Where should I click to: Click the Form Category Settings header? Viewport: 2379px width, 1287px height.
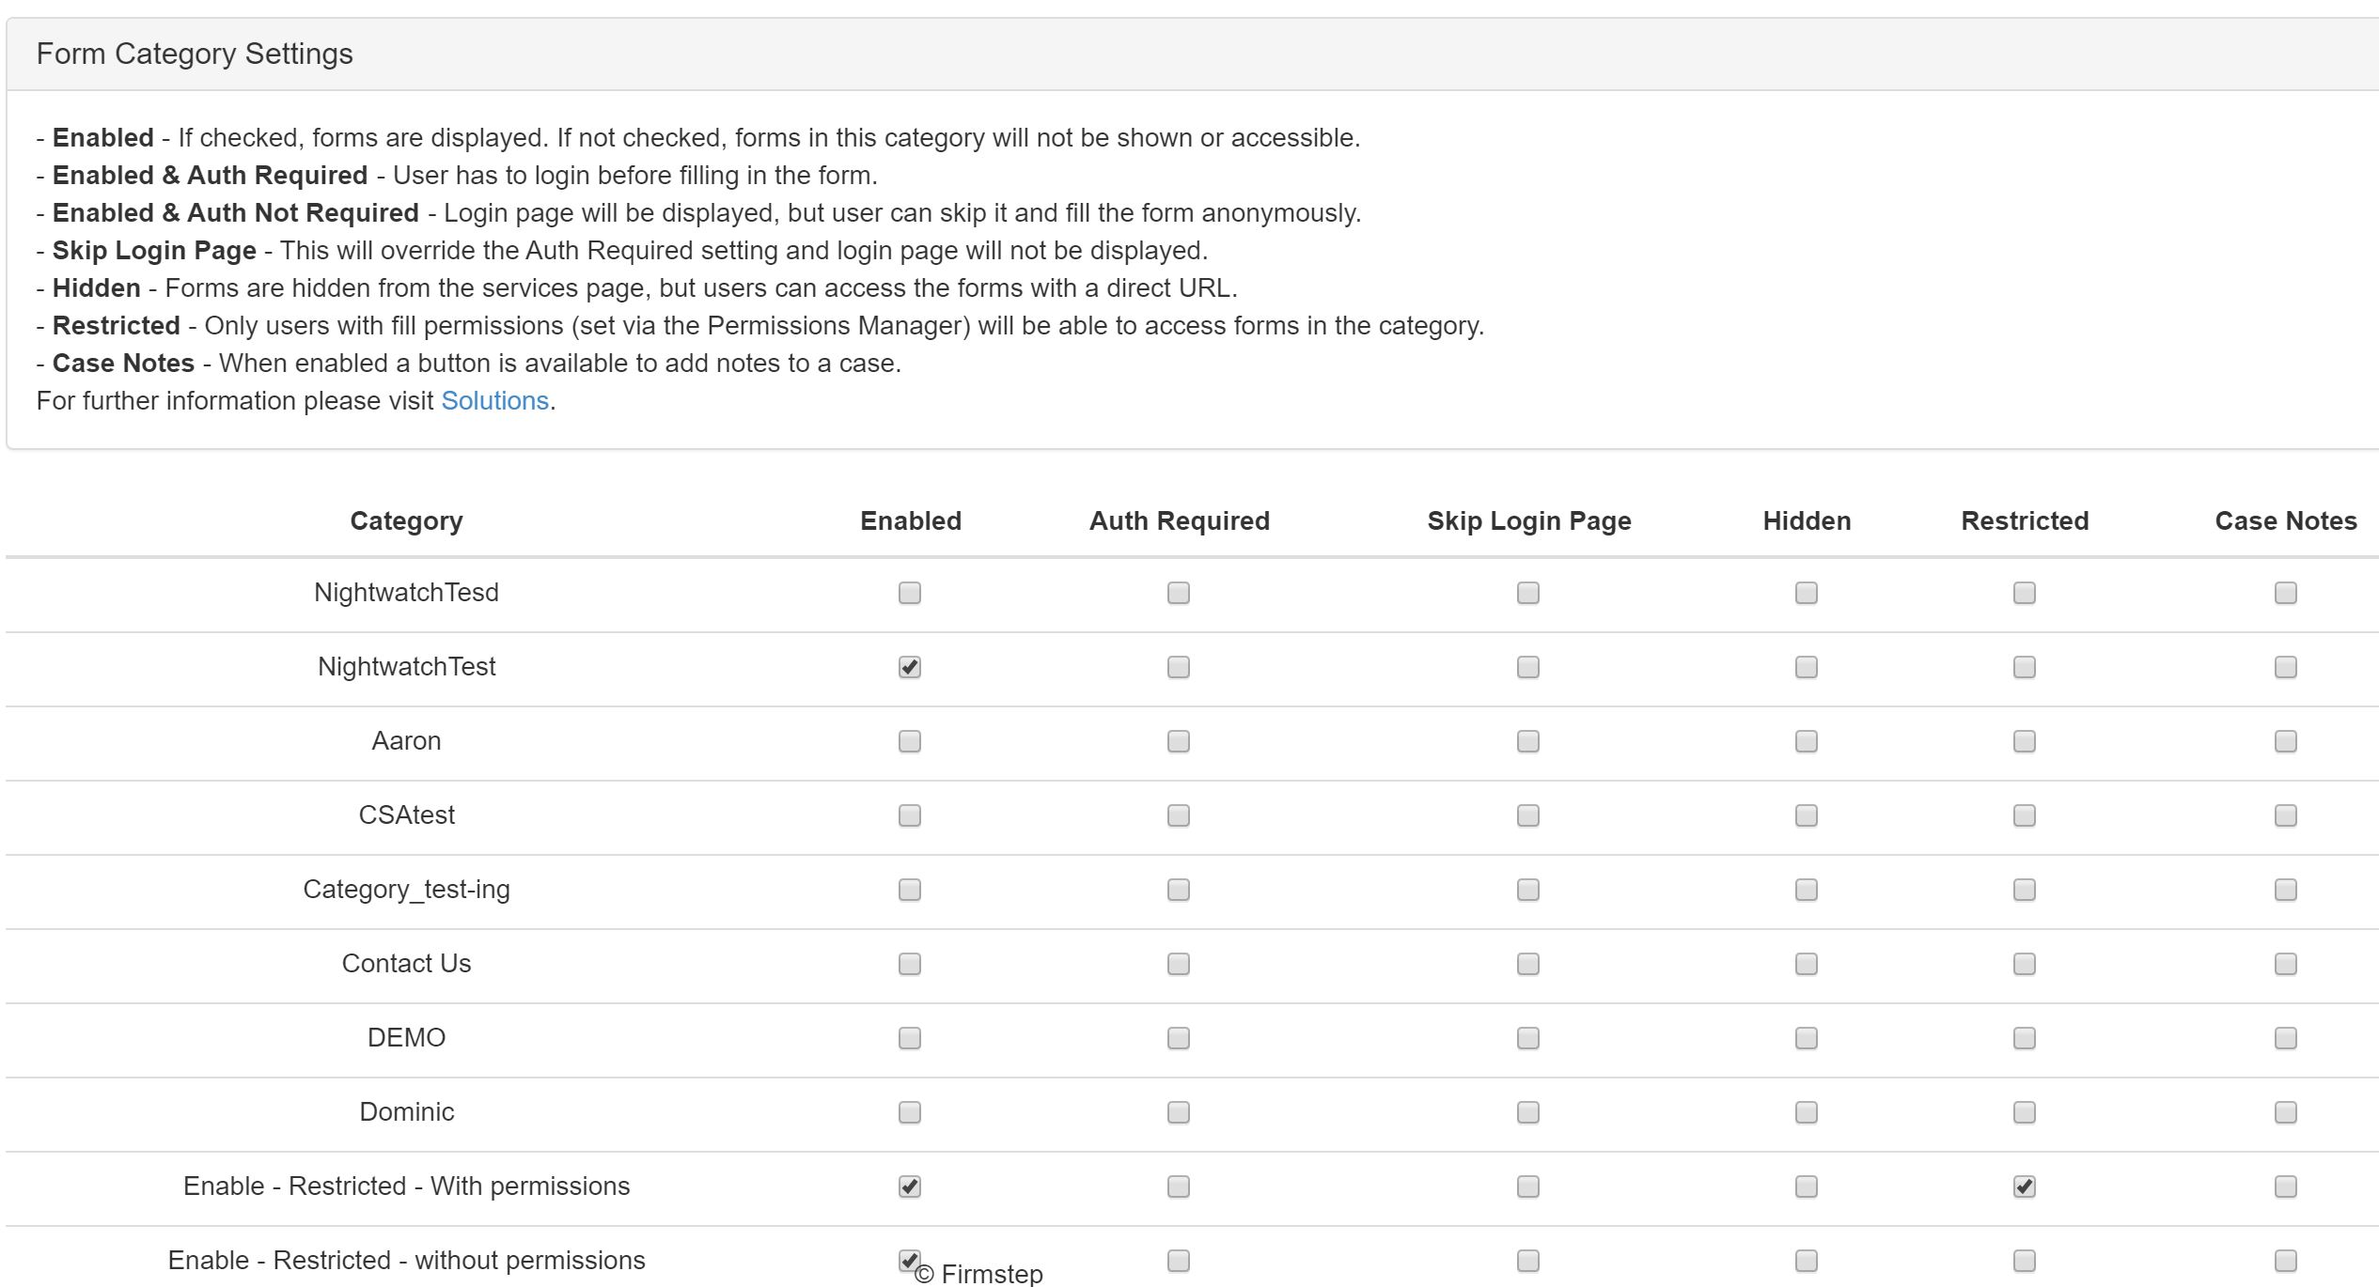[196, 53]
